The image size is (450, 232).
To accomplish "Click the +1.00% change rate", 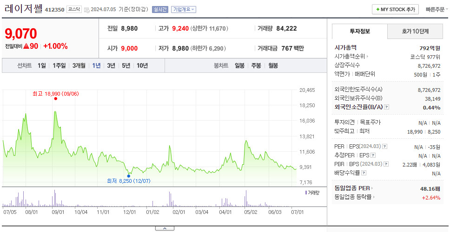I will [55, 46].
